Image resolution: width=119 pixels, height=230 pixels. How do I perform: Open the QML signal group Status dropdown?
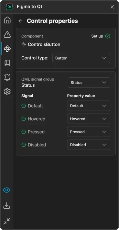click(x=89, y=83)
